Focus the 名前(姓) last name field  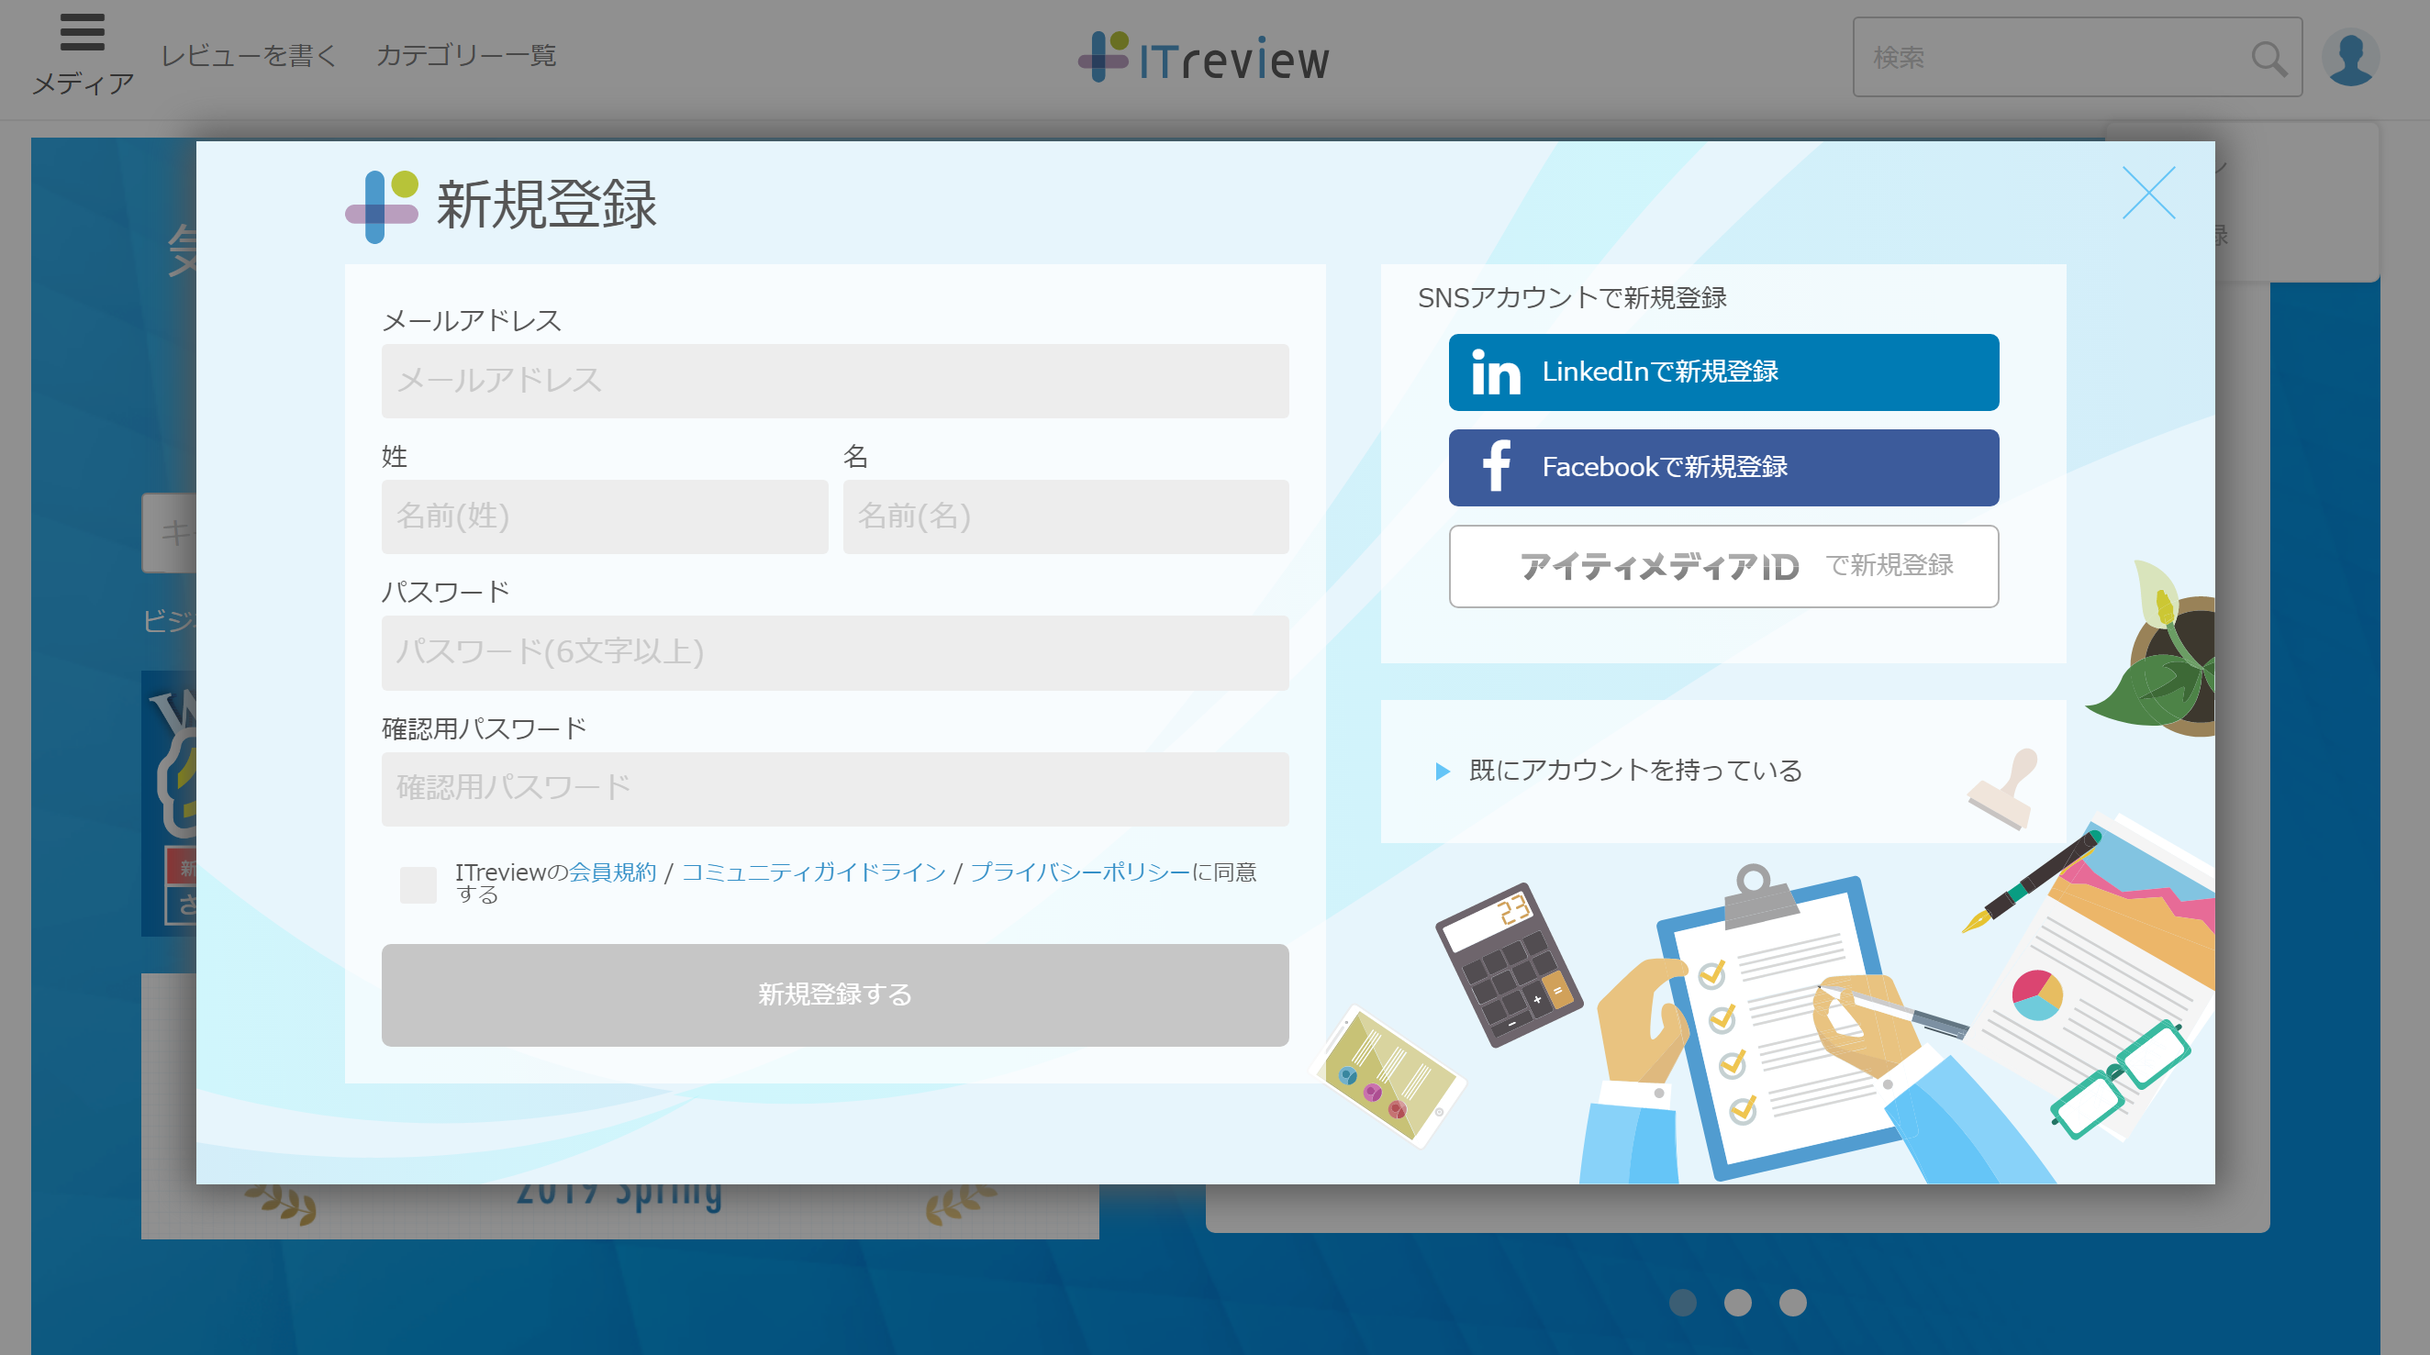[x=605, y=516]
